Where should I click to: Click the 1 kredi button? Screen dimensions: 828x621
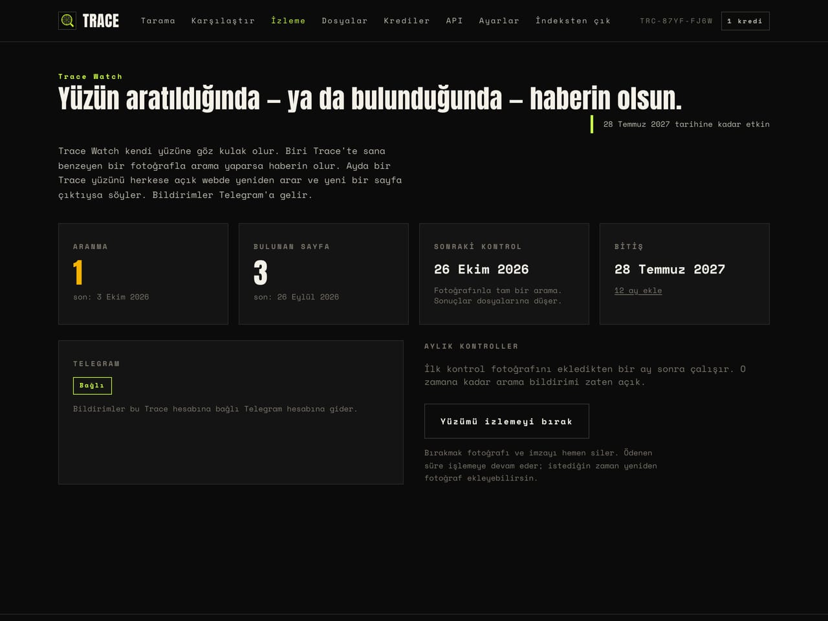[745, 21]
